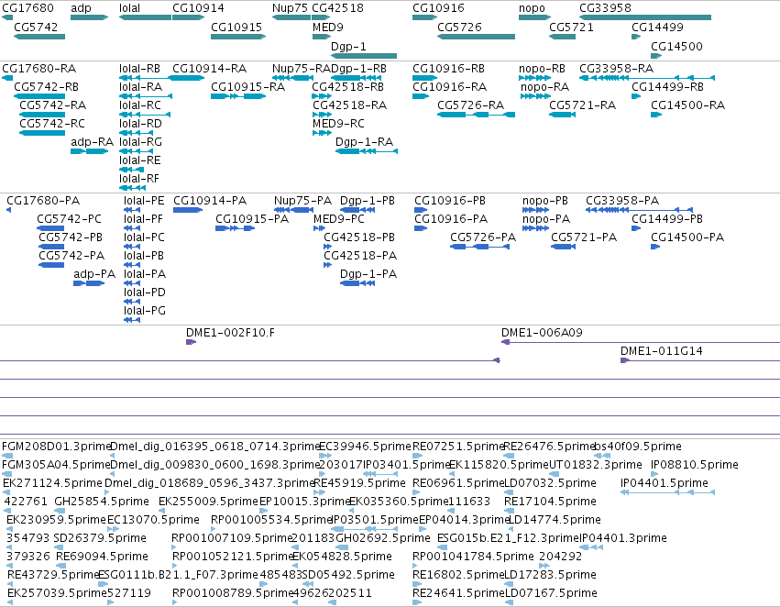780x607 pixels.
Task: Select the CG5742-PC protein label
Action: (x=69, y=219)
